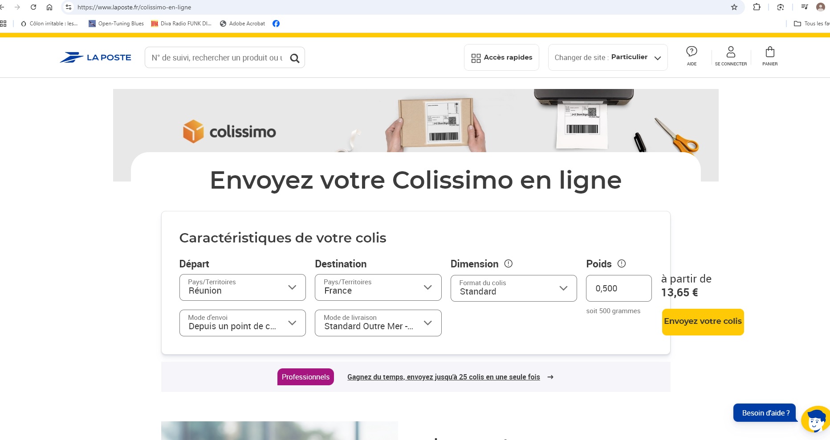Click the search magnifier icon
The width and height of the screenshot is (830, 440).
click(295, 58)
